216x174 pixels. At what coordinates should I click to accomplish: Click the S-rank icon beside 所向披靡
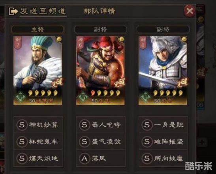coord(147,159)
